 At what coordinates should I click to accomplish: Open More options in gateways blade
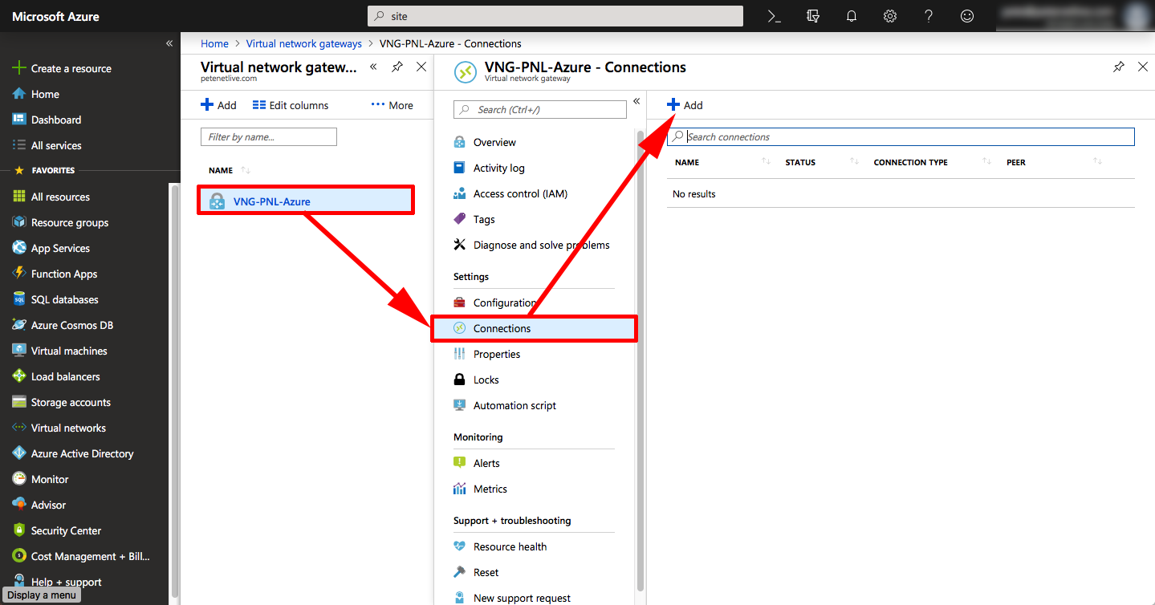tap(392, 105)
